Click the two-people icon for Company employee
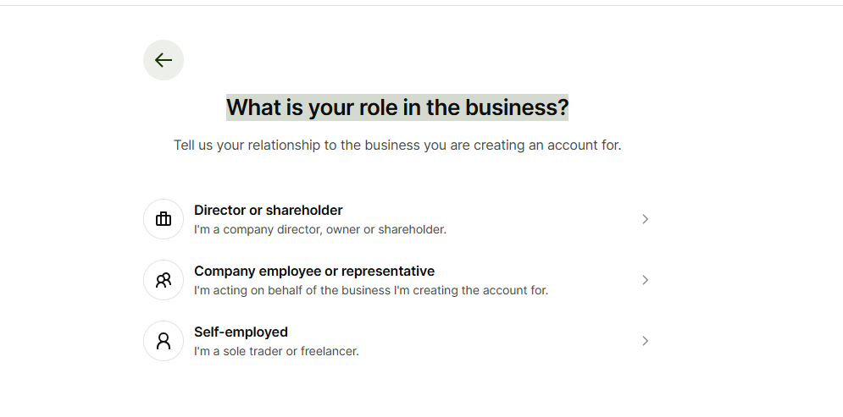The width and height of the screenshot is (843, 417). [164, 280]
